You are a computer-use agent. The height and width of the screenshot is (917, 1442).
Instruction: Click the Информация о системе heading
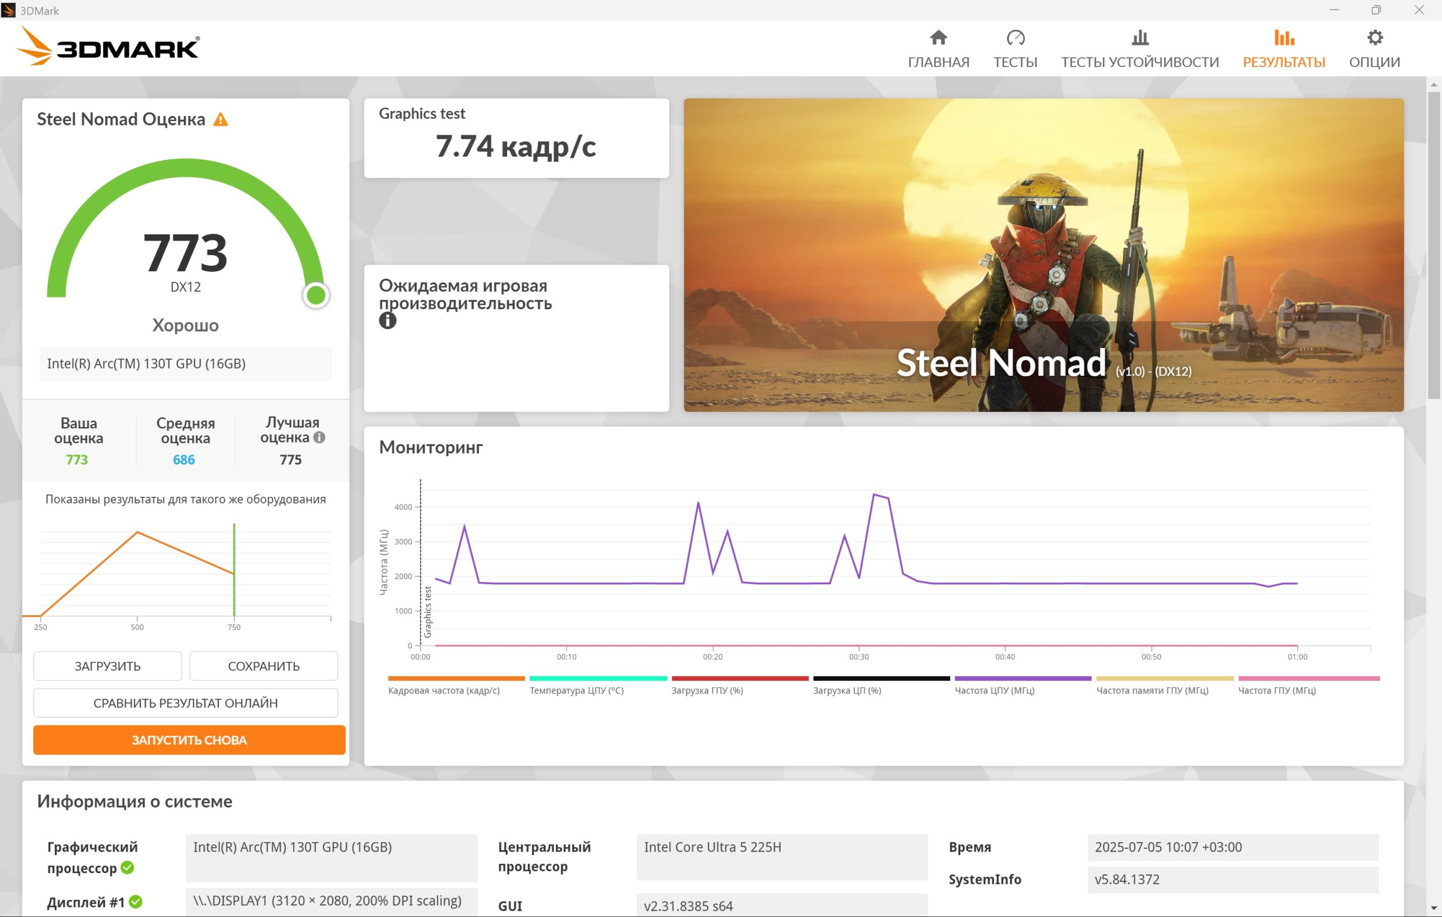pos(135,802)
